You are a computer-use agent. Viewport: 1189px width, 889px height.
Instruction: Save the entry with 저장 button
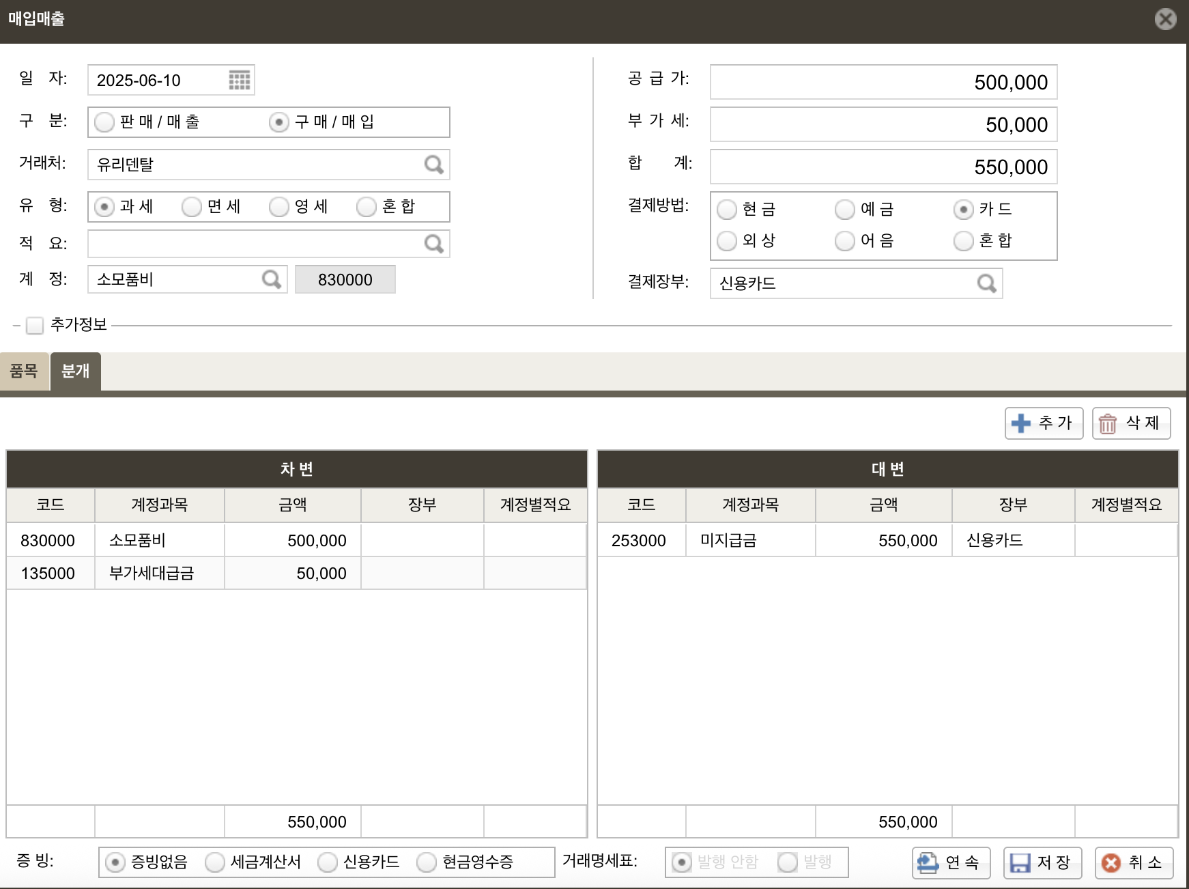[1042, 863]
